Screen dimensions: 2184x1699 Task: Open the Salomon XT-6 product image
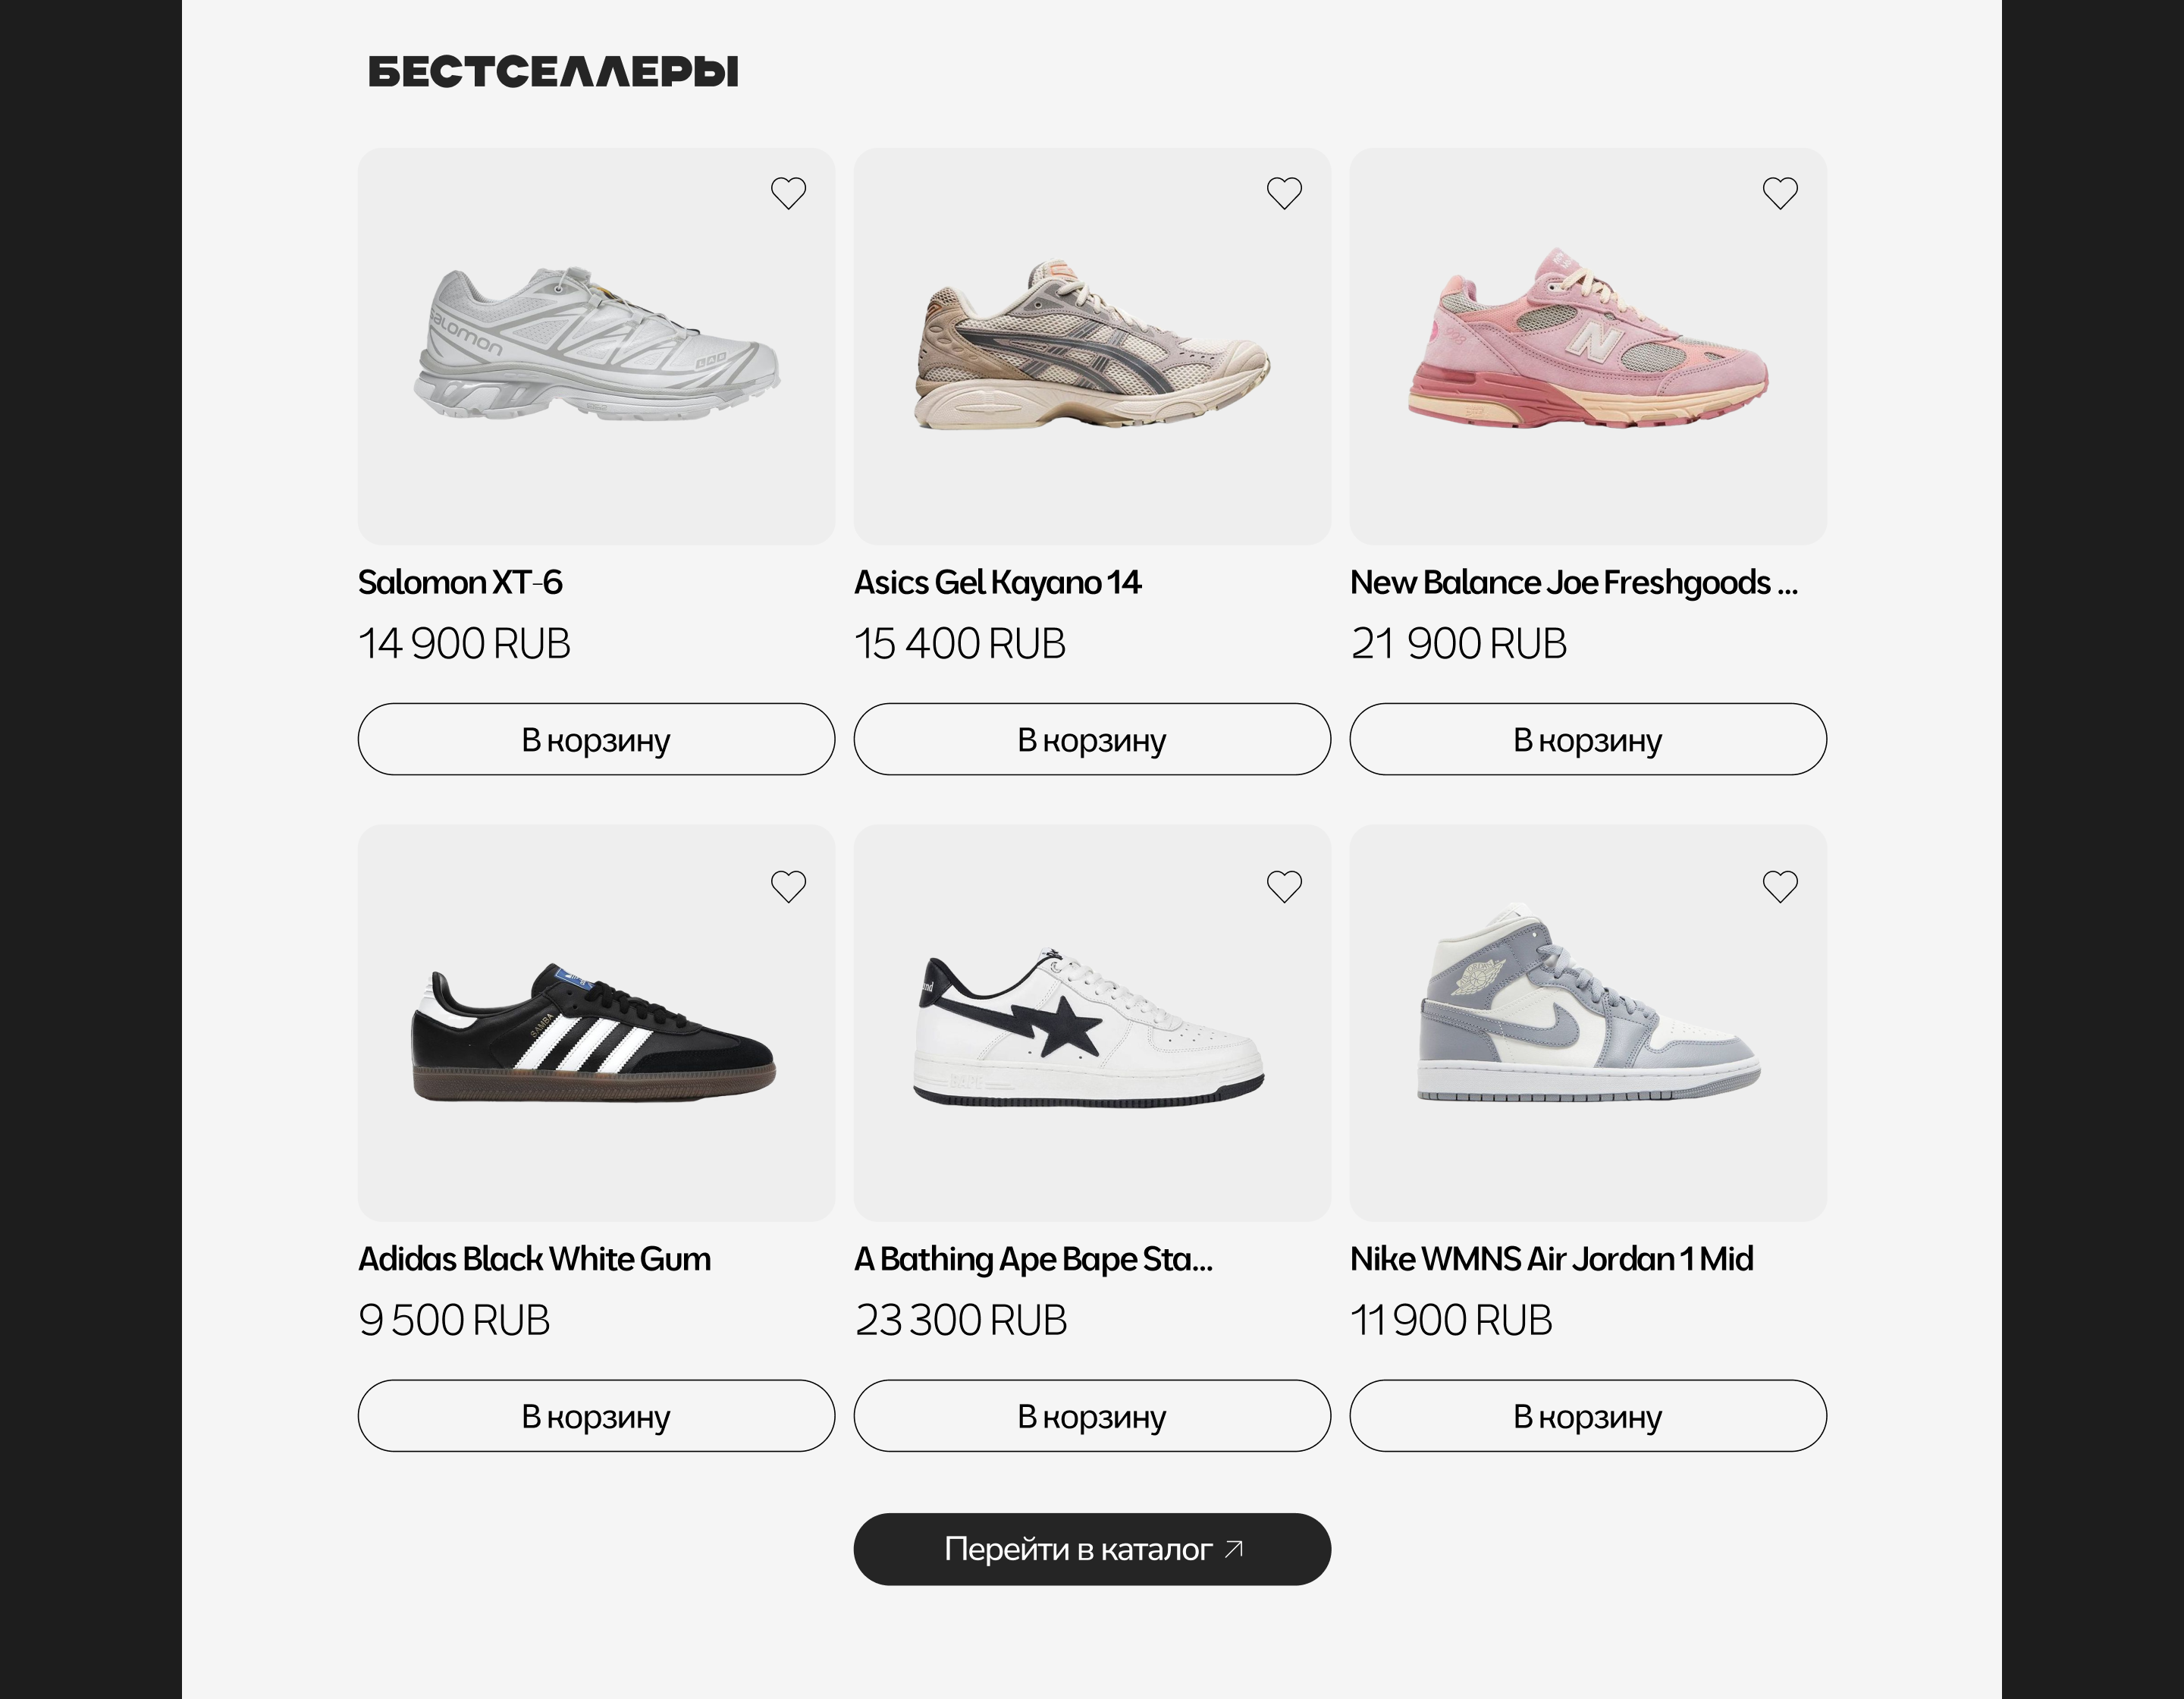(x=596, y=346)
